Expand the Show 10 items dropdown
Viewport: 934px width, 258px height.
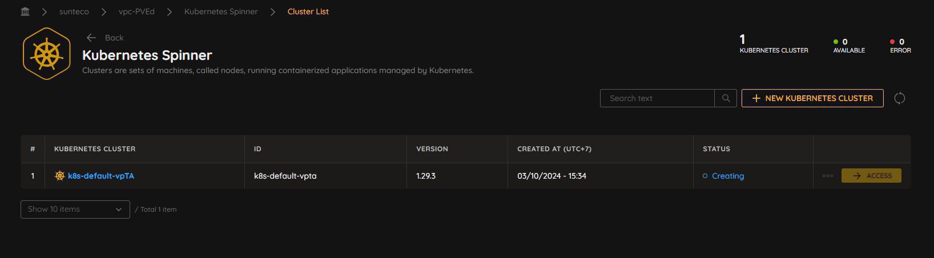click(x=75, y=209)
